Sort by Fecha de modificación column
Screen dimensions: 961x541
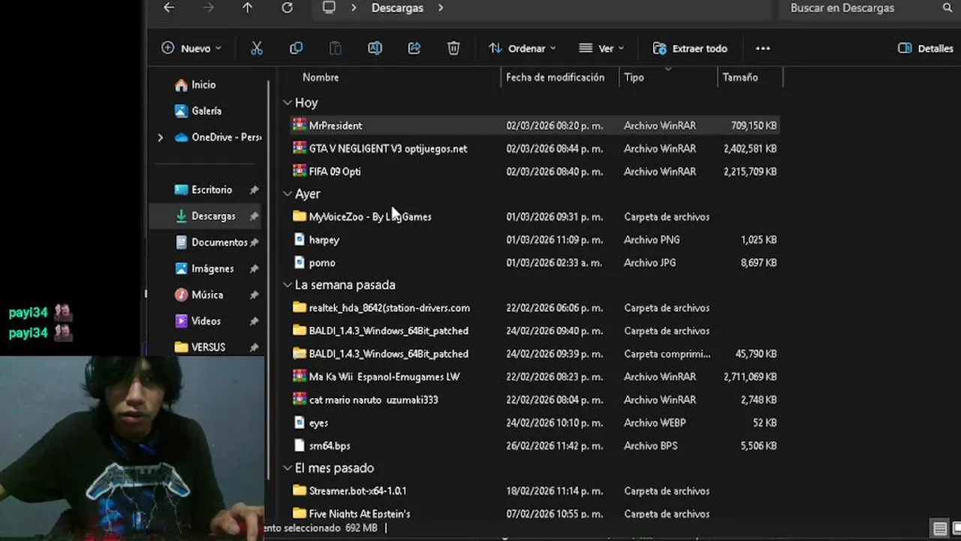coord(555,77)
